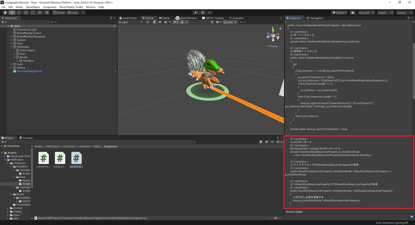Click Project create plus button

(x=4, y=142)
